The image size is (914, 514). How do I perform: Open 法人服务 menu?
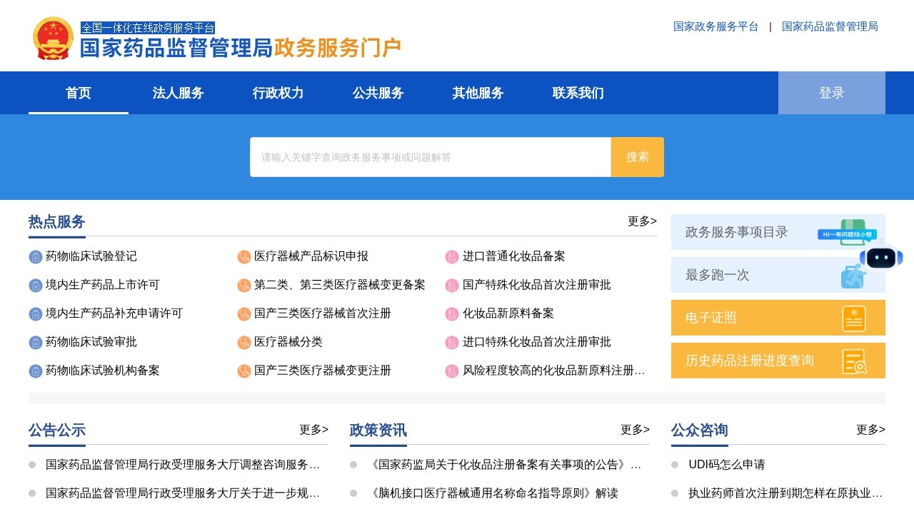(179, 93)
